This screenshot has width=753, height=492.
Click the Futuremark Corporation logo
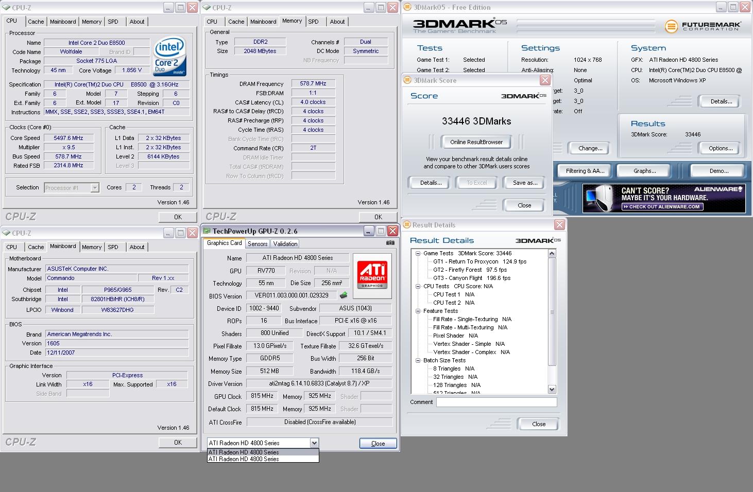point(703,26)
